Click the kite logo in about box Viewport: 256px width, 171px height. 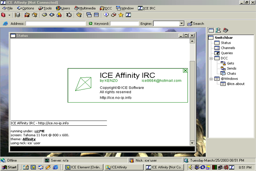(84, 84)
